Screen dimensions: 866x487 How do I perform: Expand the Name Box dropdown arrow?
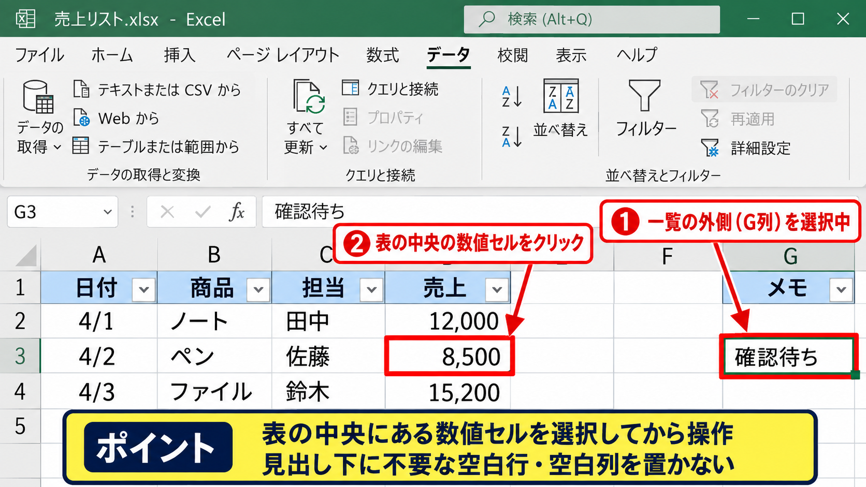[x=107, y=212]
